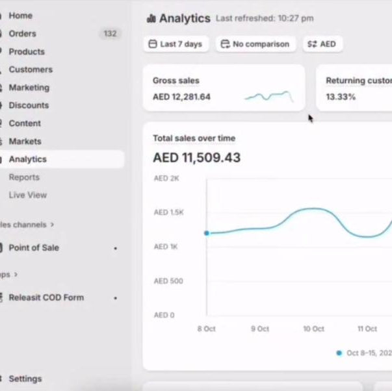Viewport: 392px width, 391px height.
Task: Open the Total sales over time card title
Action: pos(194,138)
